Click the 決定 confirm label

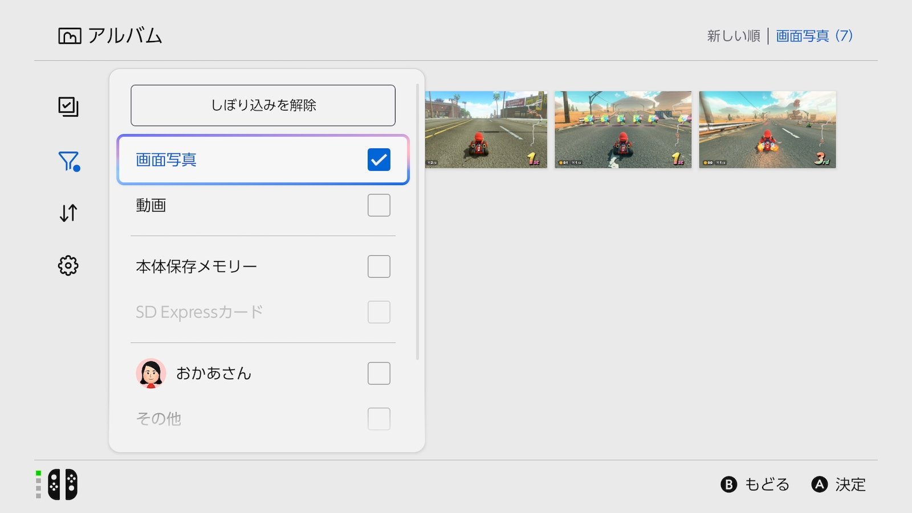coord(850,484)
